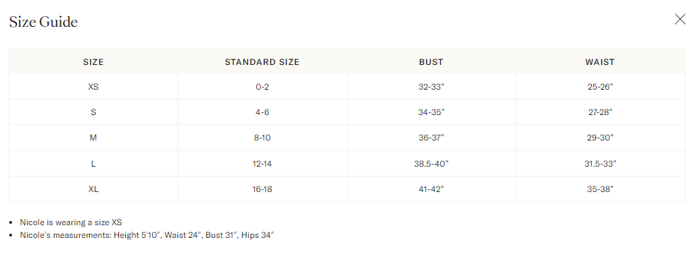Image resolution: width=698 pixels, height=269 pixels.
Task: Click the 38.5-40" bust measurement
Action: (431, 164)
